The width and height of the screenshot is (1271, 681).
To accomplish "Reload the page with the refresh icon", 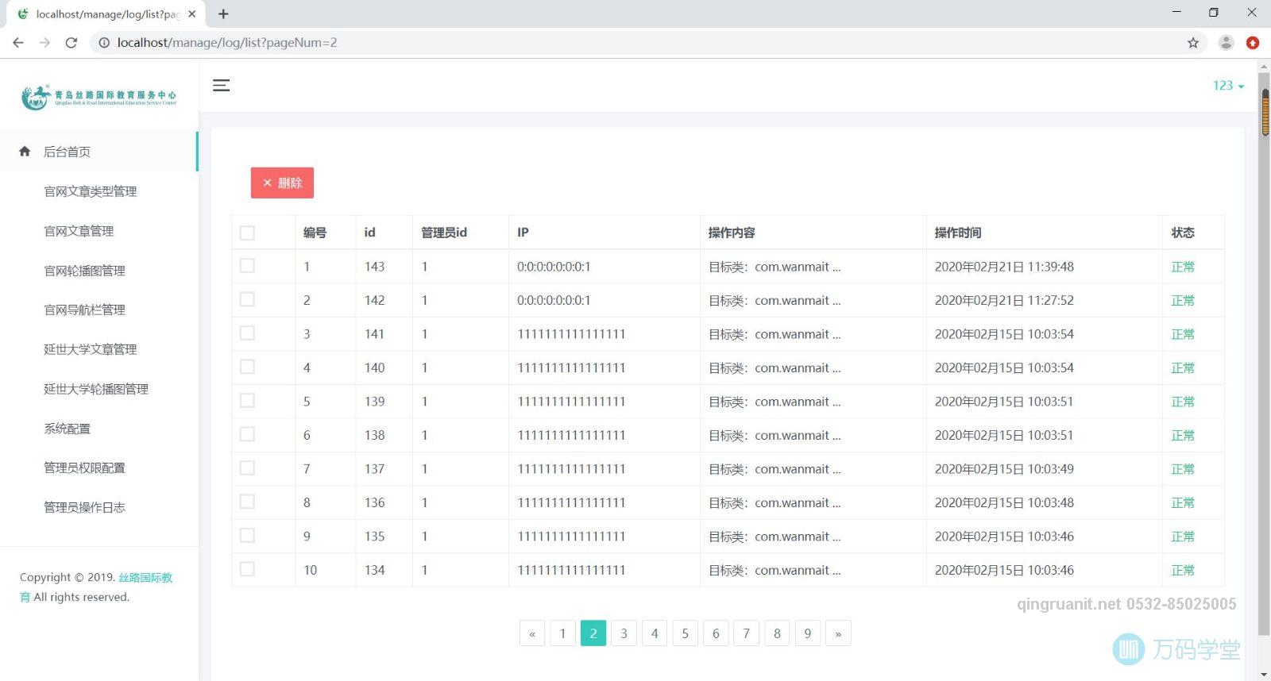I will pos(71,43).
